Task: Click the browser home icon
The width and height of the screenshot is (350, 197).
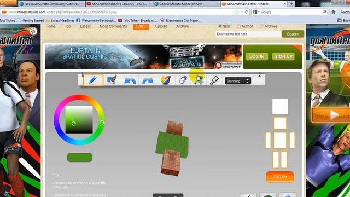Action: click(x=333, y=12)
